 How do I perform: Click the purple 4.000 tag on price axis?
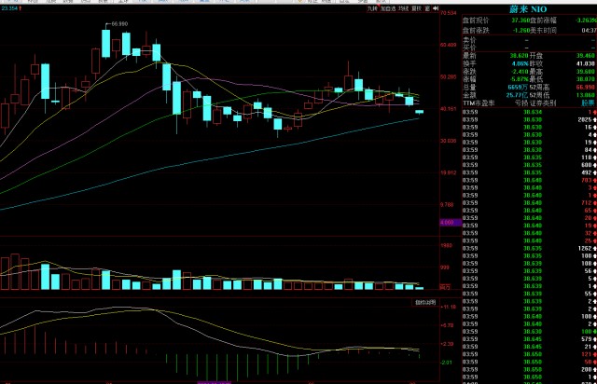pyautogui.click(x=446, y=223)
